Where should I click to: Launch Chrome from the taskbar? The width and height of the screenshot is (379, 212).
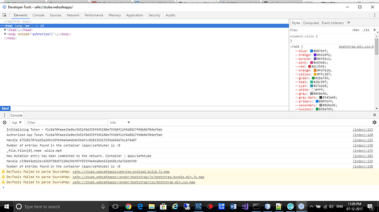click(129, 207)
